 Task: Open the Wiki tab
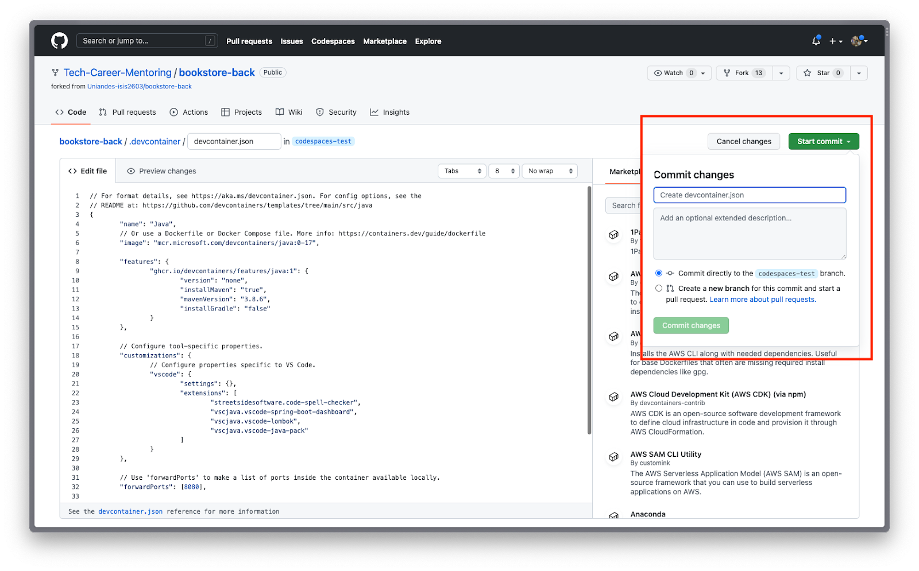289,112
